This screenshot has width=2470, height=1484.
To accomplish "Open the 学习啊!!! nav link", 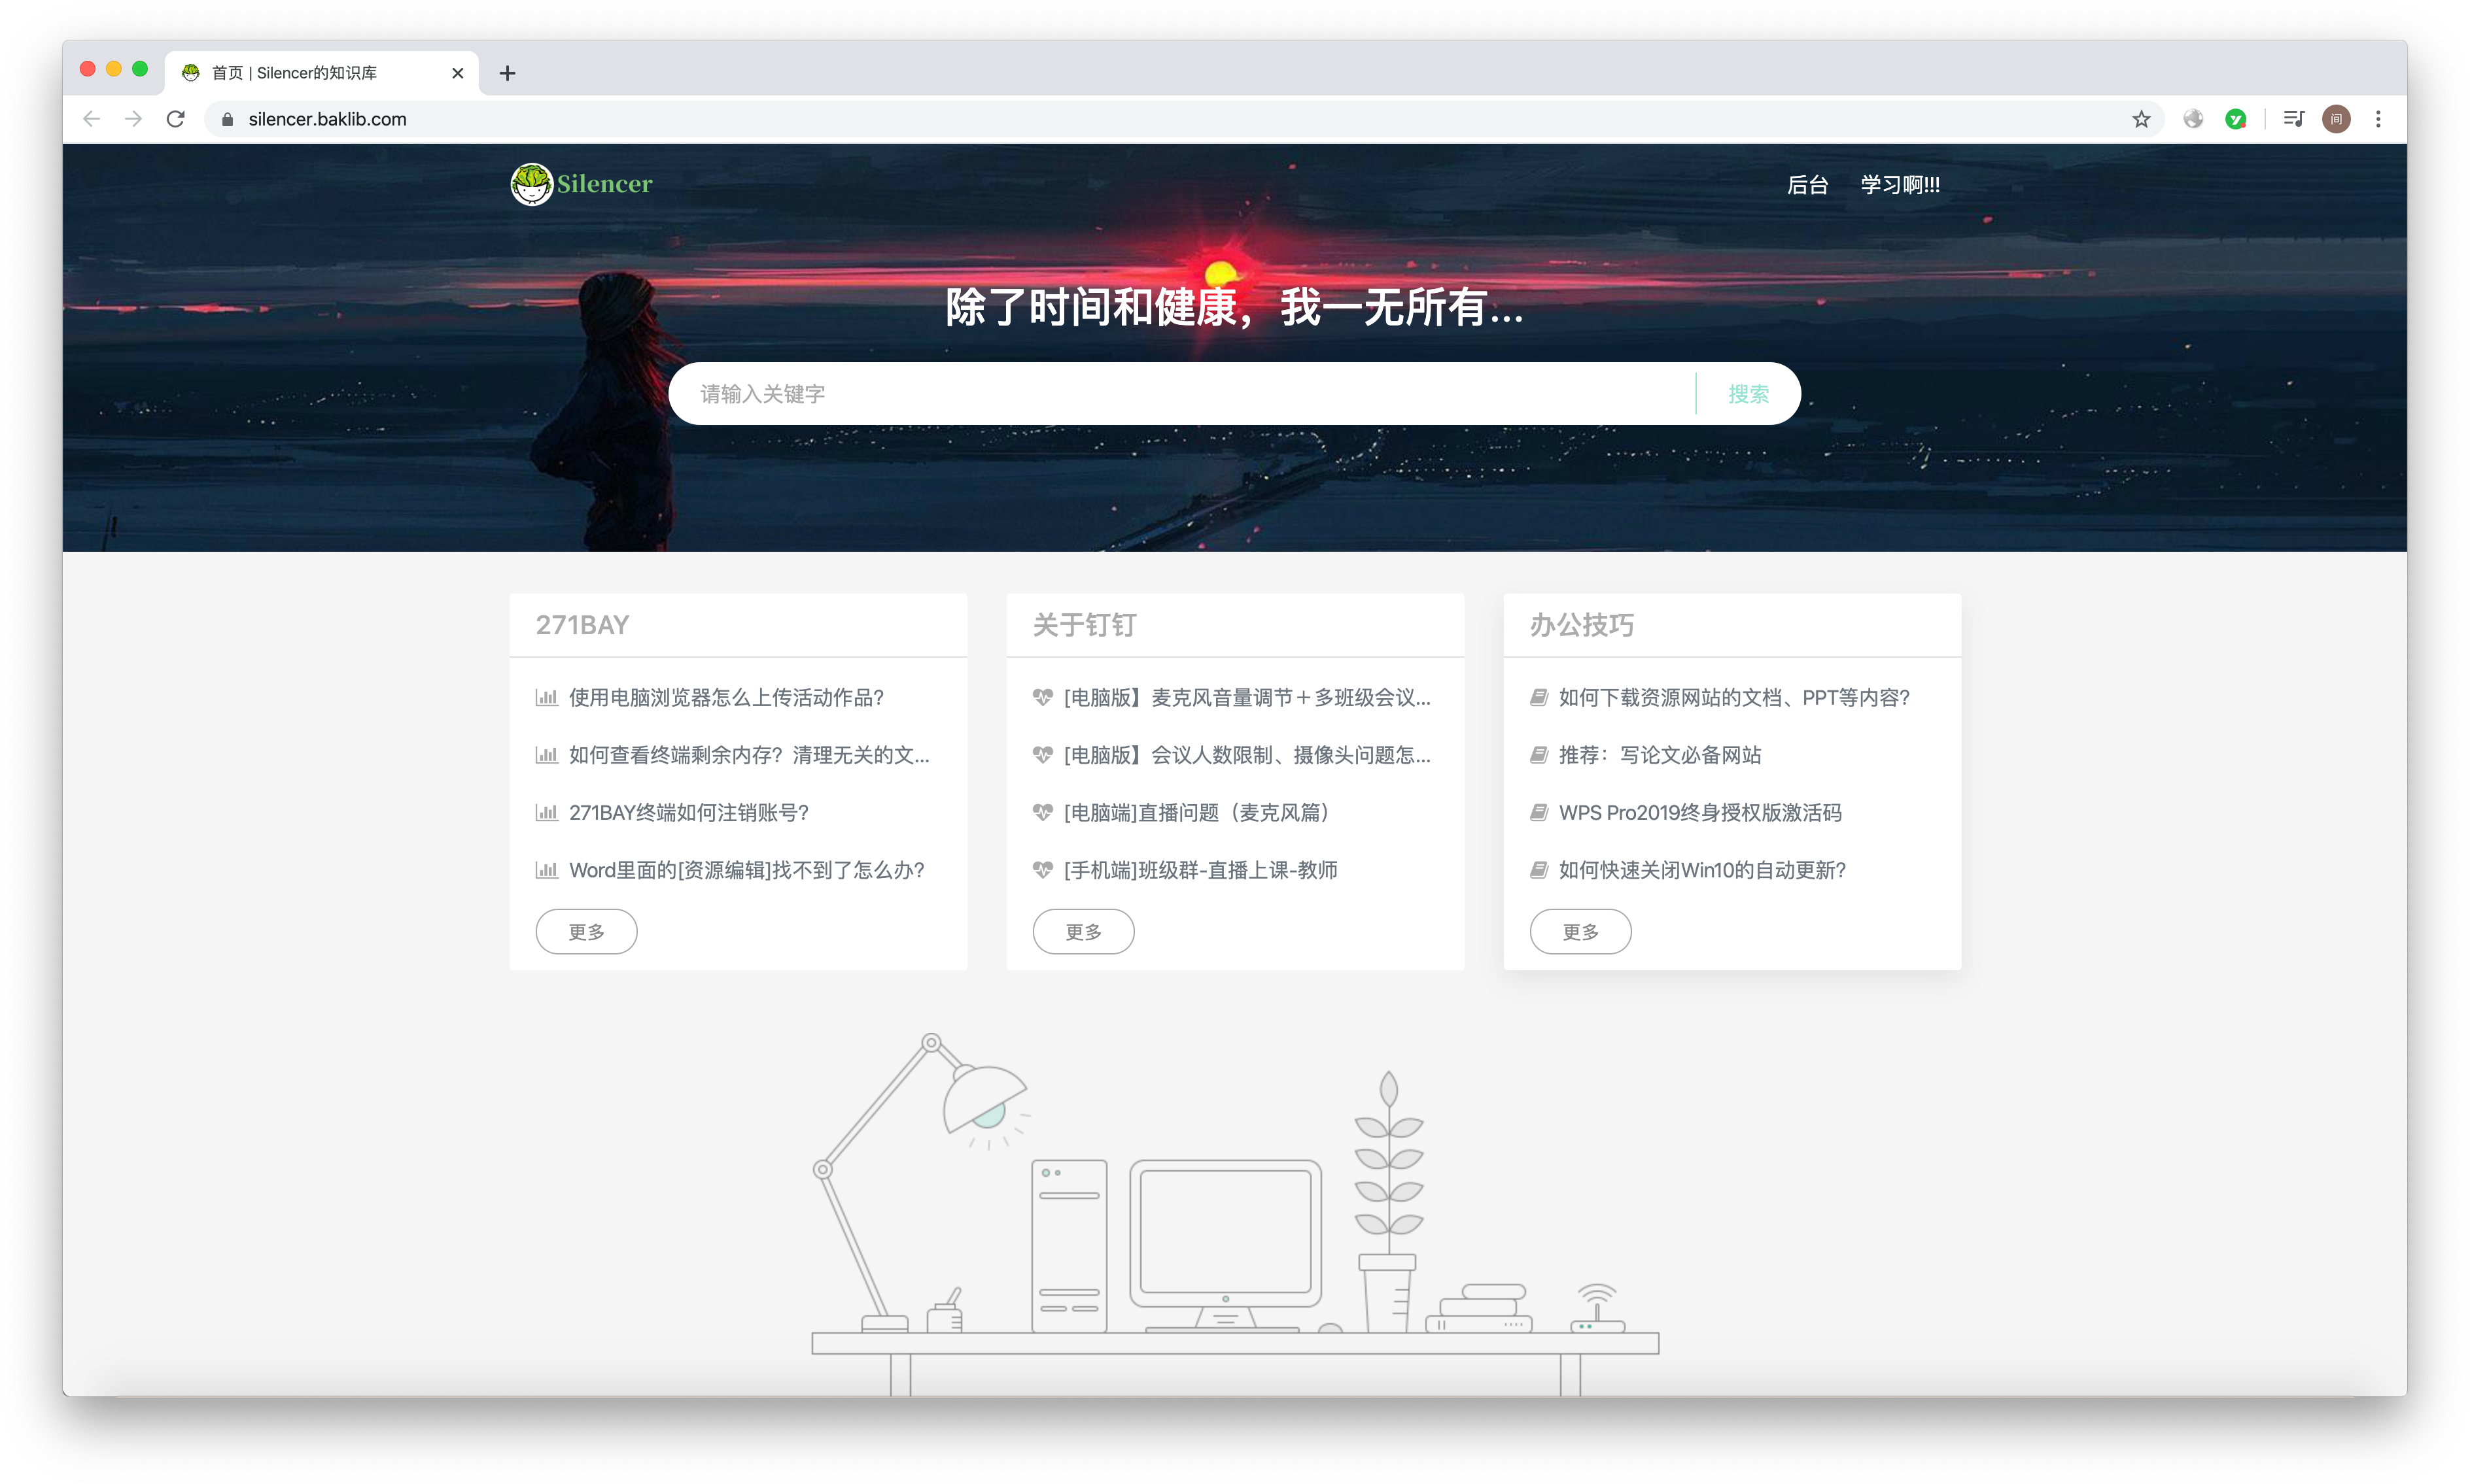I will pyautogui.click(x=1900, y=185).
